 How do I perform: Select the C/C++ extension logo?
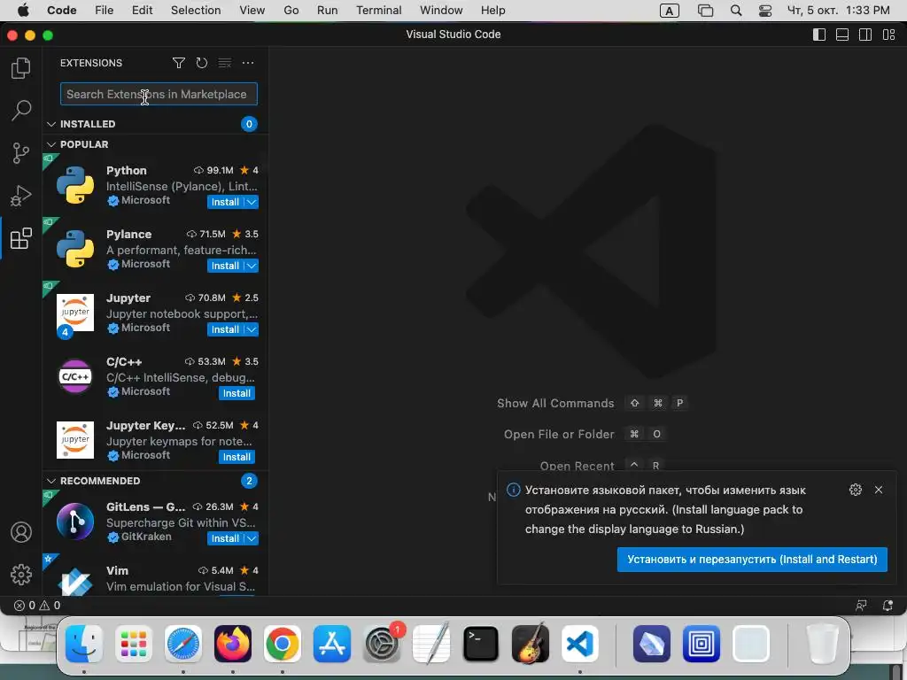click(x=75, y=376)
